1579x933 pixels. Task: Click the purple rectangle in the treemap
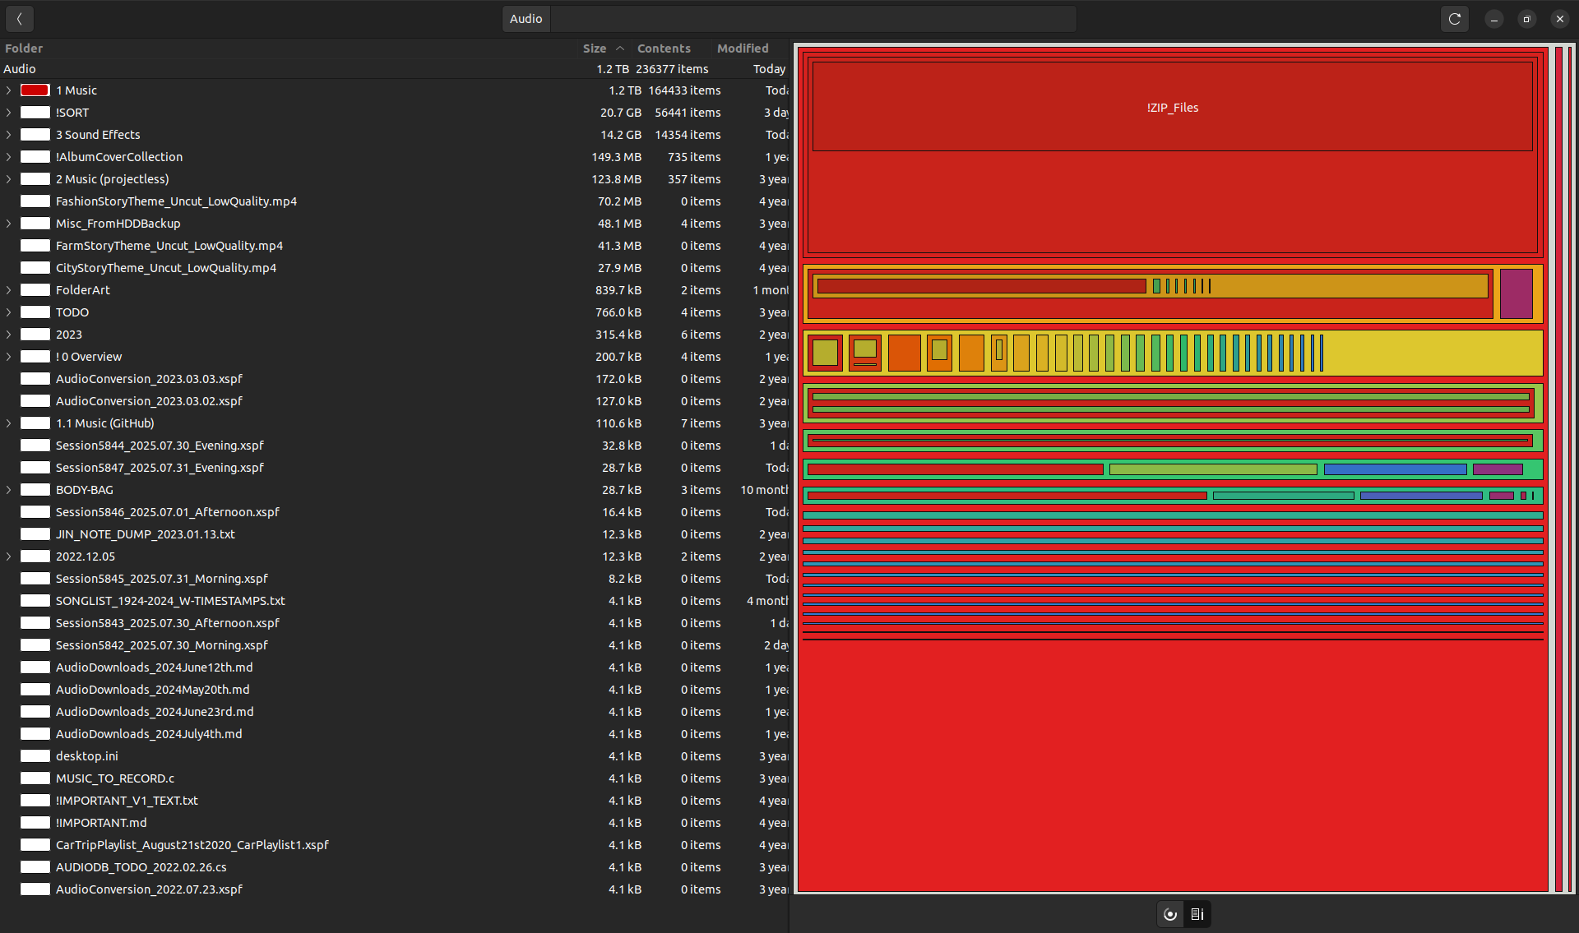[1516, 293]
